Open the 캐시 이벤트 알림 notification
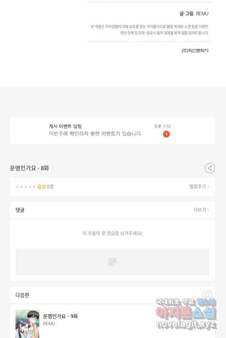The image size is (226, 338). click(112, 130)
